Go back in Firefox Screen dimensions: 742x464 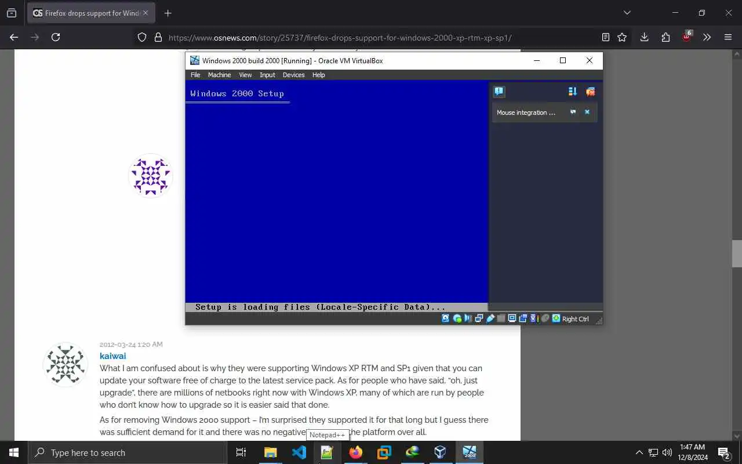tap(14, 37)
